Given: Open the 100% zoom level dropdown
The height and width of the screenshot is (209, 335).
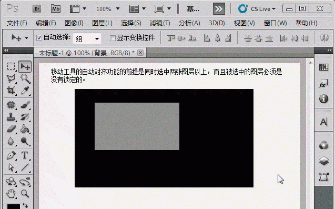Looking at the screenshot, I should tap(118, 9).
